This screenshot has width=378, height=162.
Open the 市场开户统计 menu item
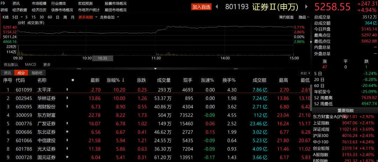pyautogui.click(x=89, y=10)
